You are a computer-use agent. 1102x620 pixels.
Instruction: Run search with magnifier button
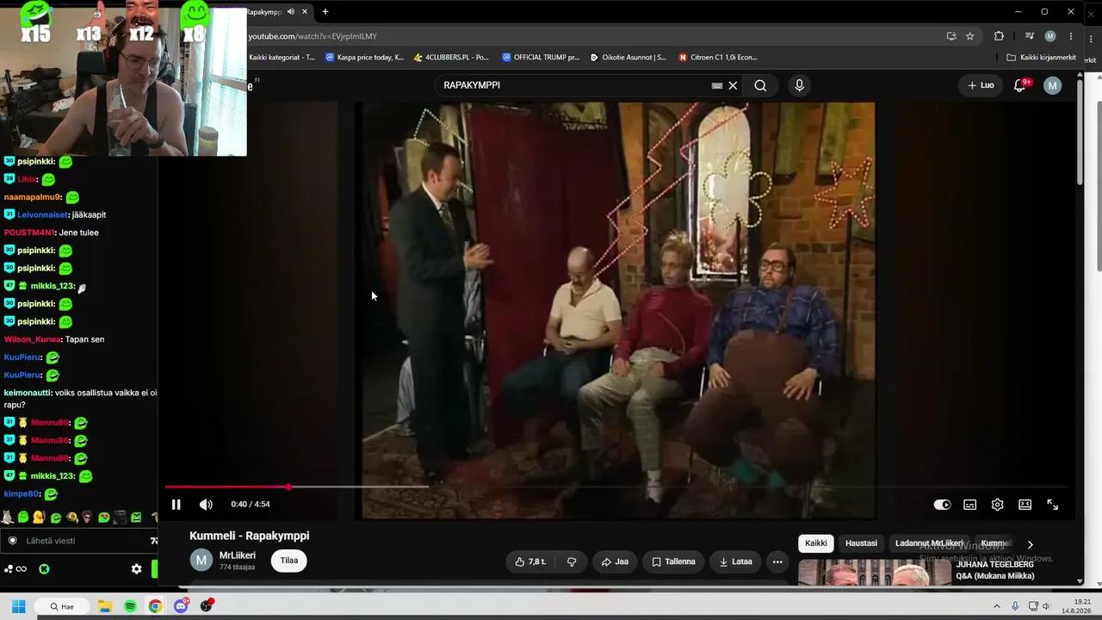point(760,85)
